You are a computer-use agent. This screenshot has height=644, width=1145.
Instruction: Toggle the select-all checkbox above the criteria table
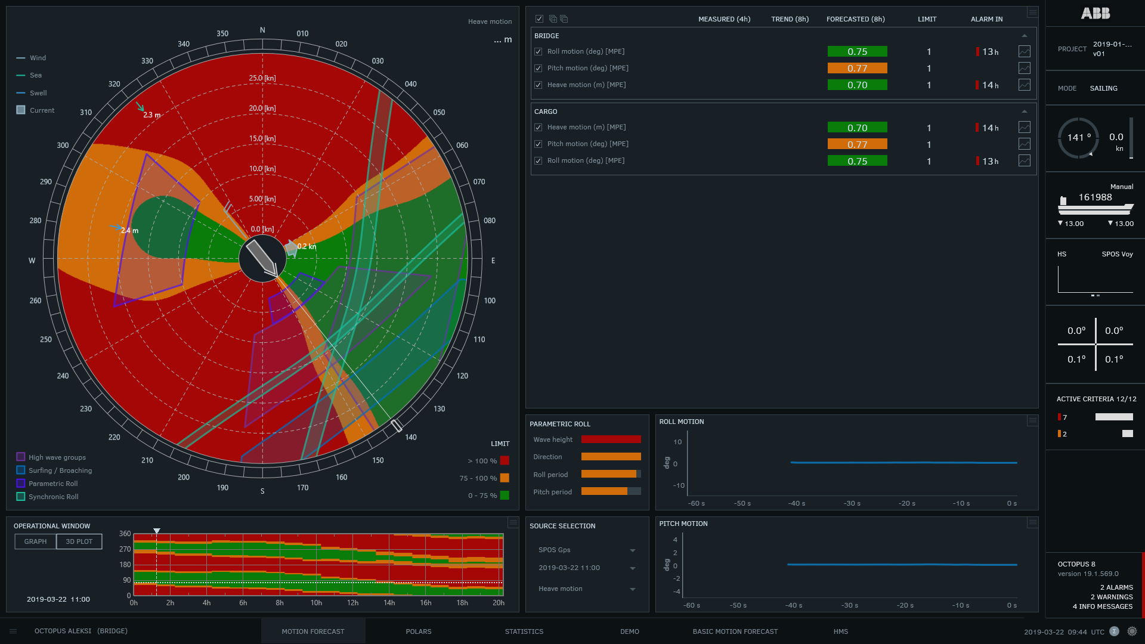point(539,18)
